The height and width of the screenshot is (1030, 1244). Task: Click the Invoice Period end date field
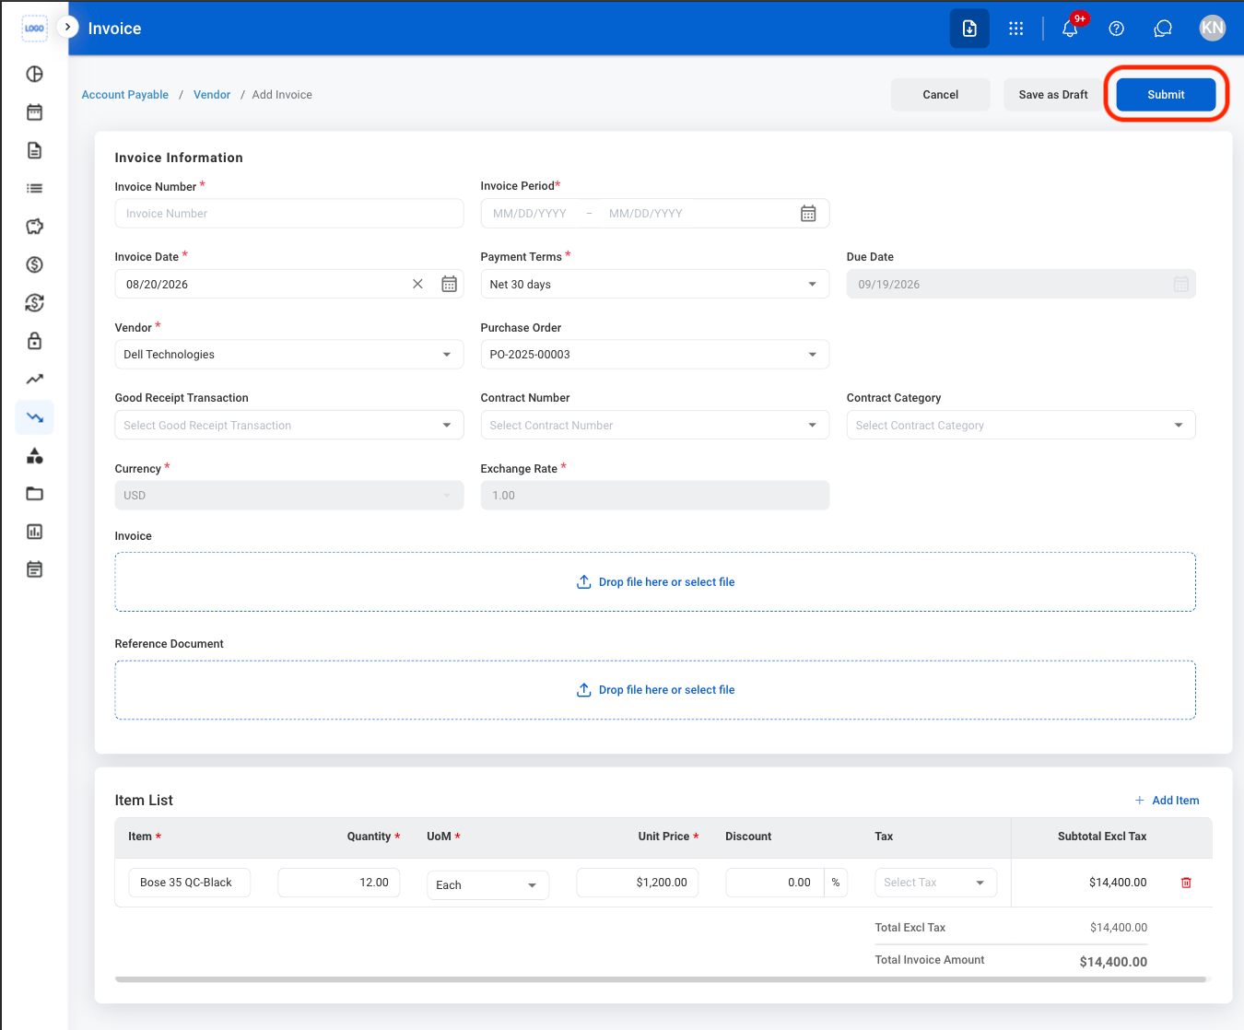click(x=646, y=214)
